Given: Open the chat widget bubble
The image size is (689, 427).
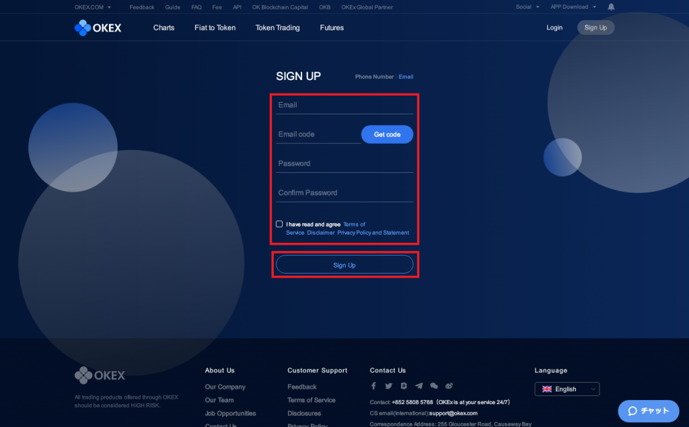Looking at the screenshot, I should click(x=648, y=411).
